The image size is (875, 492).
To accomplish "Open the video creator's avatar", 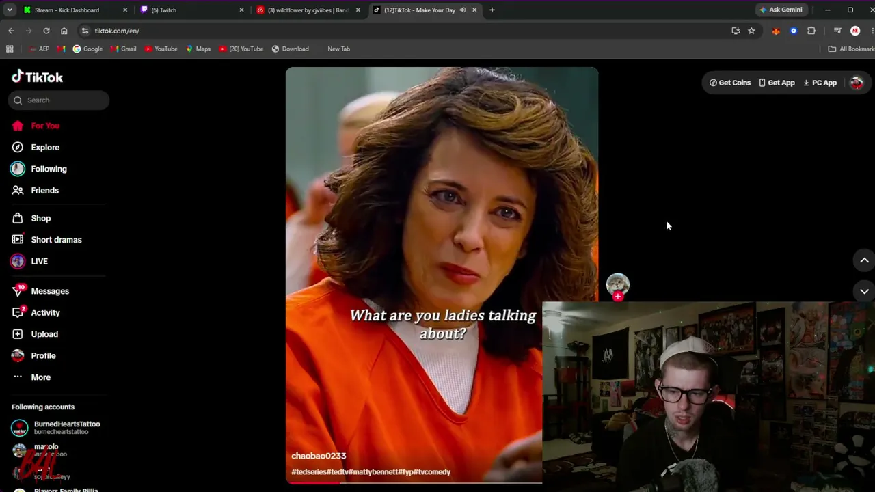I will pos(618,284).
